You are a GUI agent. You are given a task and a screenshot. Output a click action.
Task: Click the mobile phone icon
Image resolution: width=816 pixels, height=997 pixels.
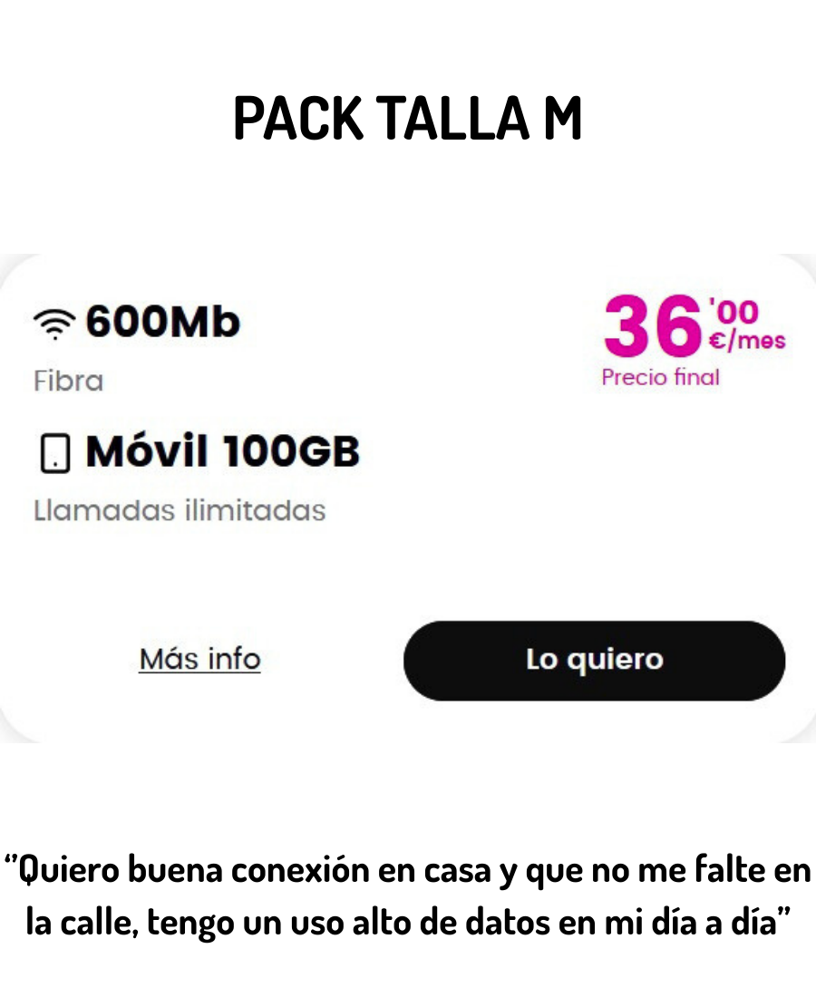click(55, 452)
